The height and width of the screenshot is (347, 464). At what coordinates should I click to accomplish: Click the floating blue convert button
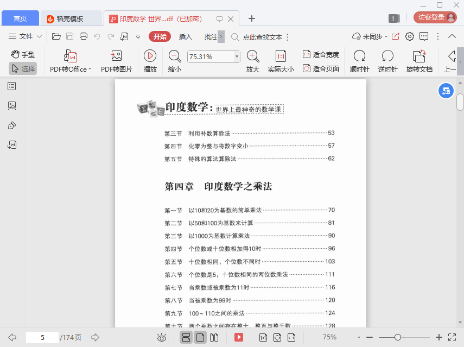[446, 91]
